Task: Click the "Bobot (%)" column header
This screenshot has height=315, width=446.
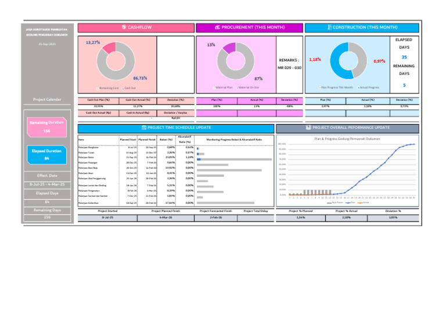Action: pos(166,140)
